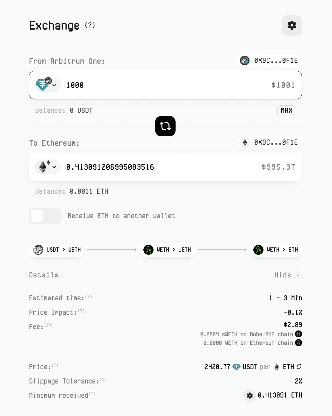The height and width of the screenshot is (416, 332).
Task: Click the MAX balance button
Action: [286, 111]
